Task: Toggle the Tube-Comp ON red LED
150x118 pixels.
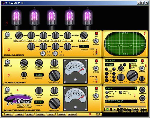Action: pos(96,61)
